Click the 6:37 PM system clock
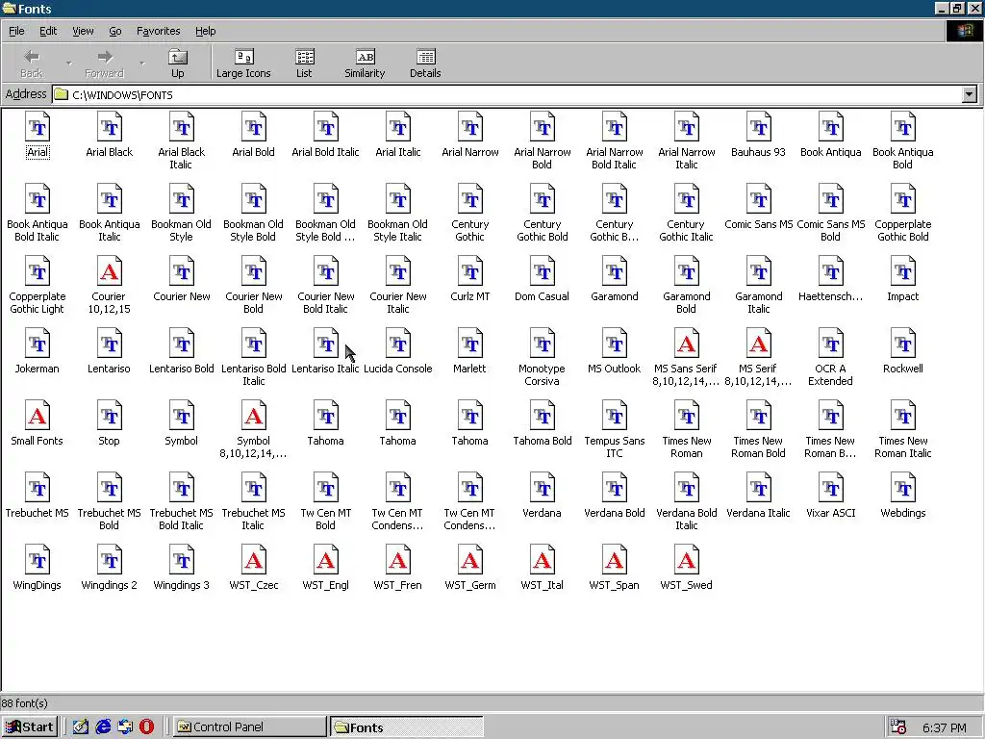This screenshot has width=985, height=739. coord(945,727)
